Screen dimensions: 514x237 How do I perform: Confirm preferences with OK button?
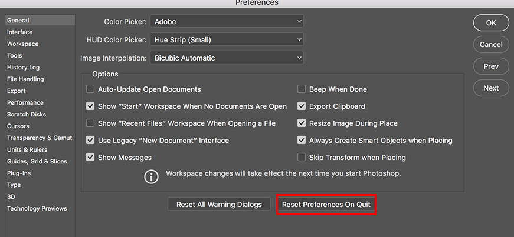coord(490,23)
